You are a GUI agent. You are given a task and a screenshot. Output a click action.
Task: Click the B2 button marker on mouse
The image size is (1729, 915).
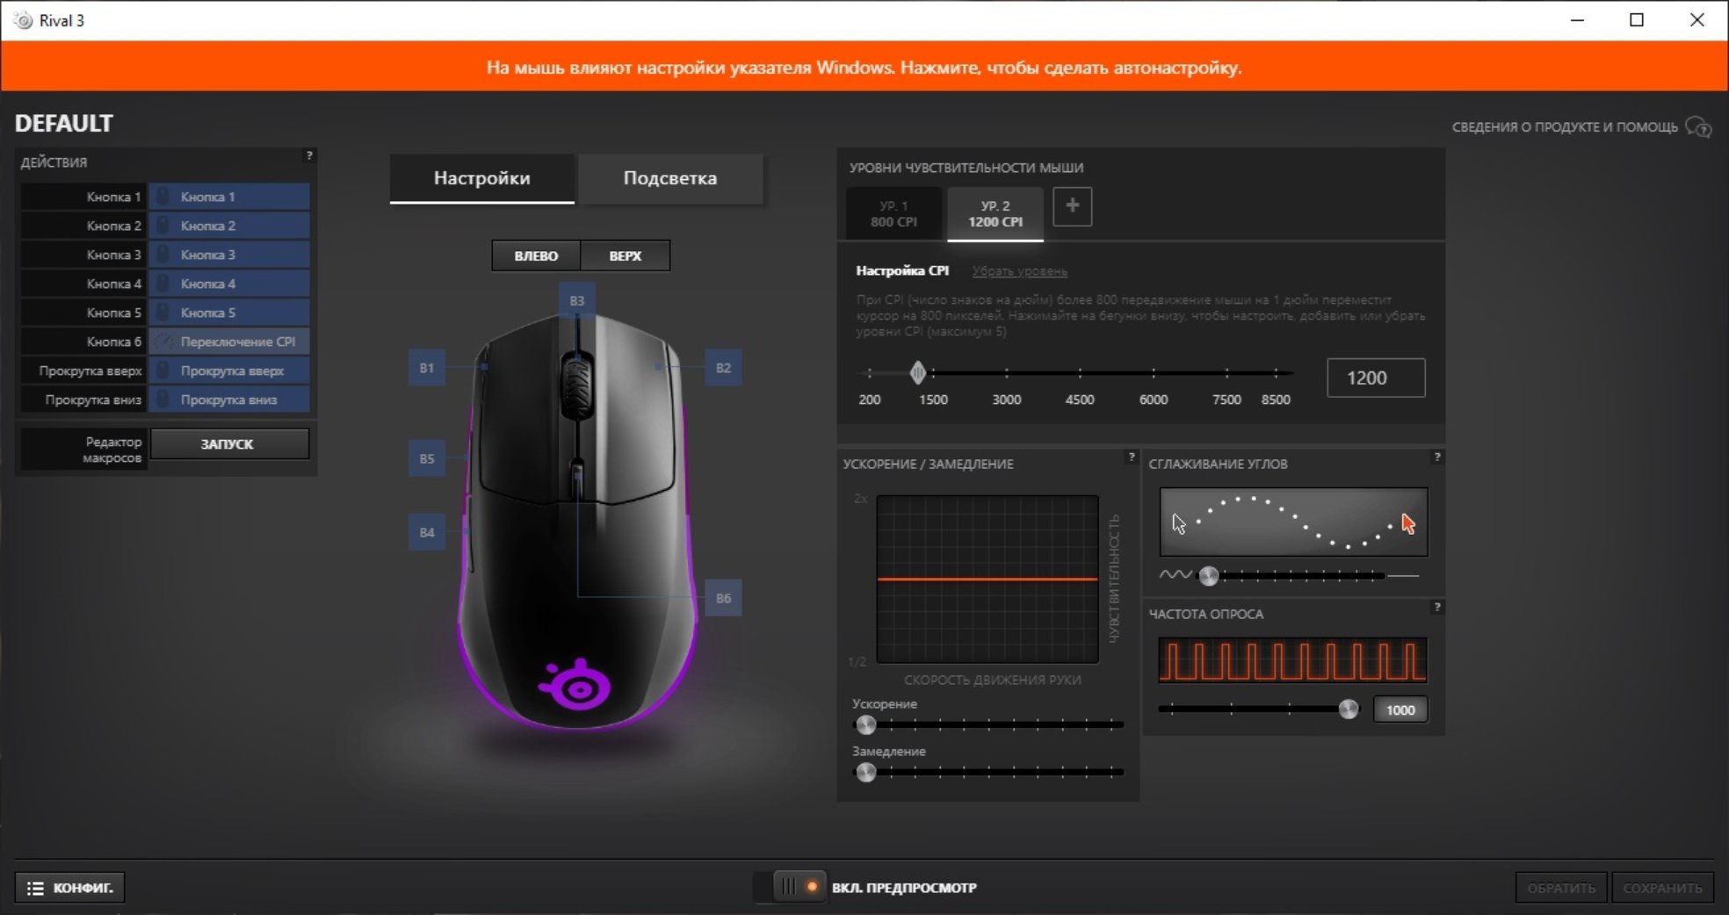[723, 368]
